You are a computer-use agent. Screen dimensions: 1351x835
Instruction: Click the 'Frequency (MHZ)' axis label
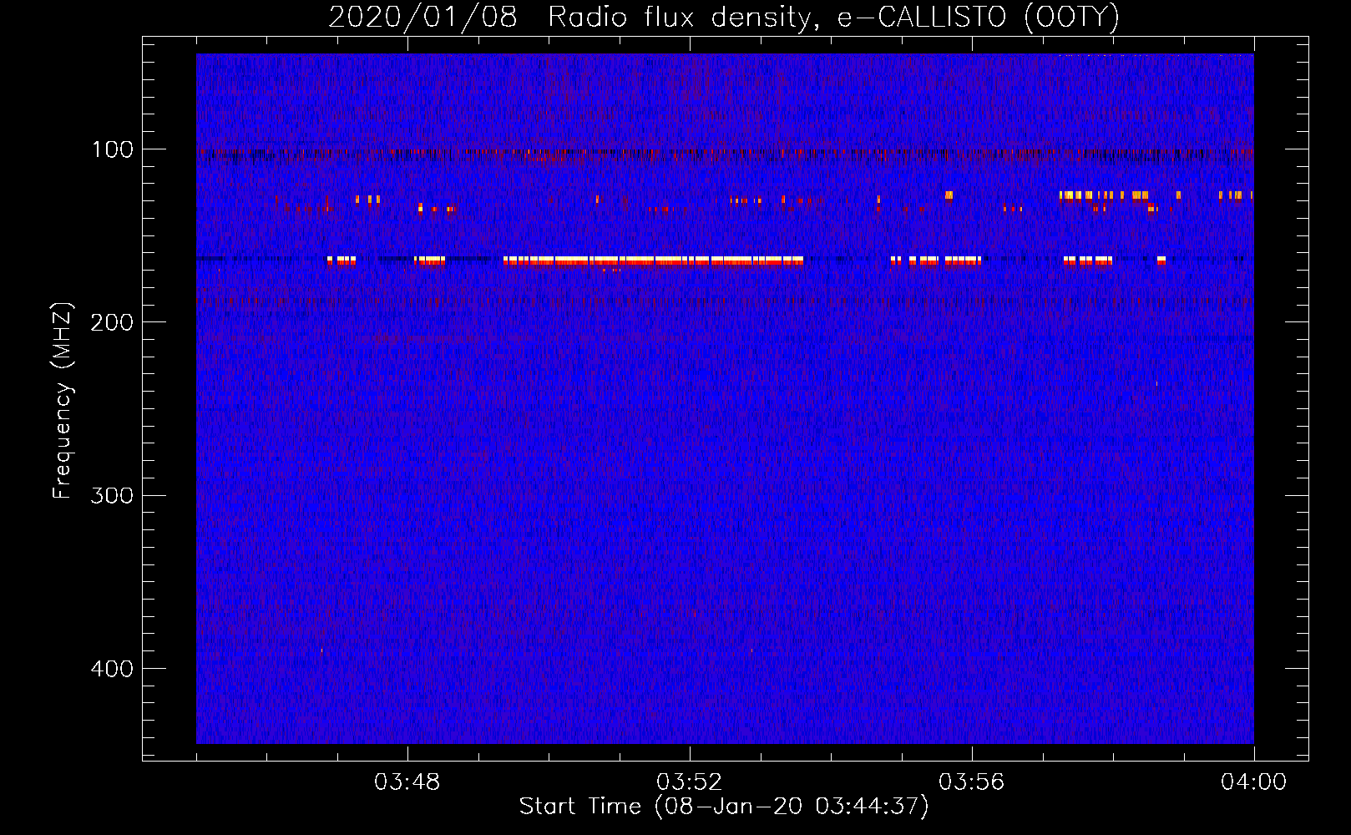[63, 401]
